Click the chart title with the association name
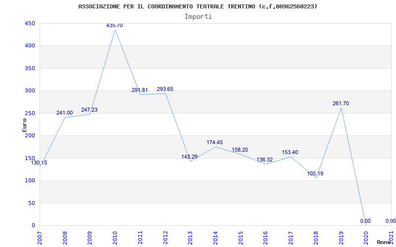 (x=198, y=6)
